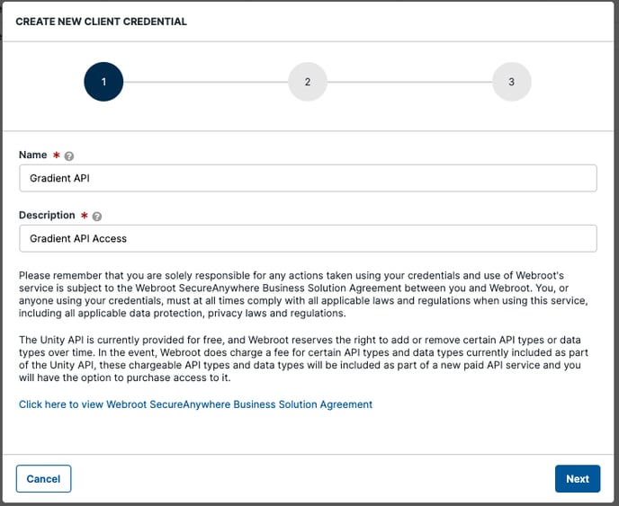Click the help icon next to Name
This screenshot has height=506, width=619.
[x=68, y=156]
